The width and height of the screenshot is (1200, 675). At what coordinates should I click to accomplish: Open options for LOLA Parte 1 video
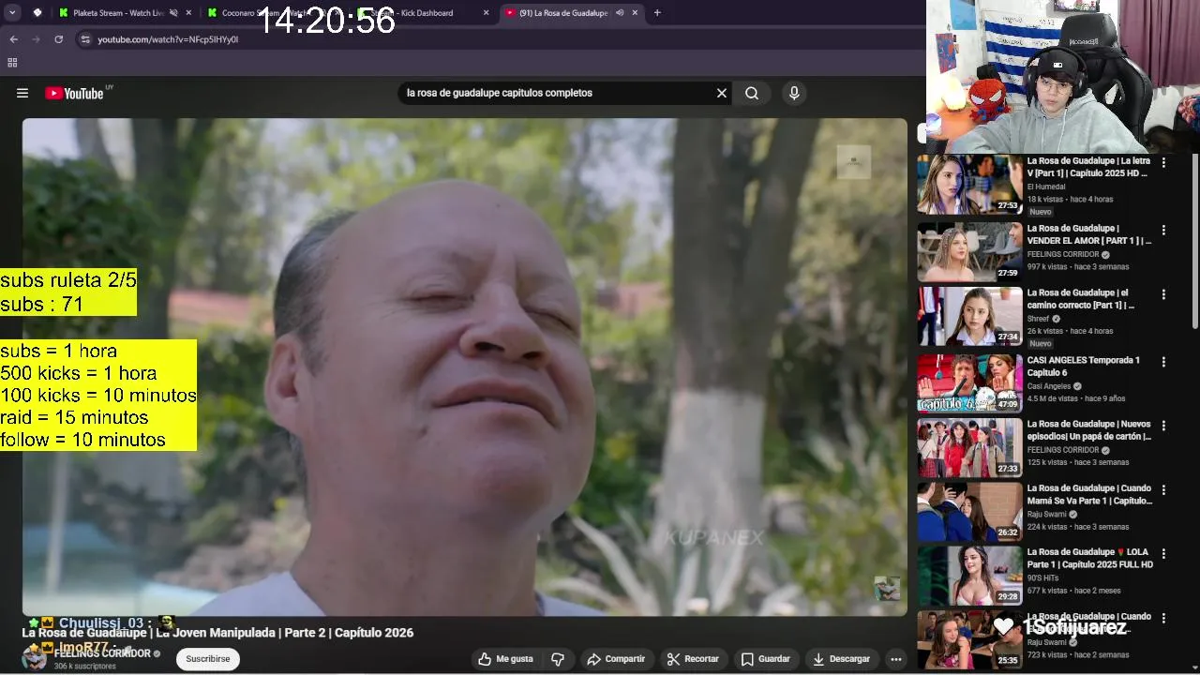pyautogui.click(x=1163, y=553)
